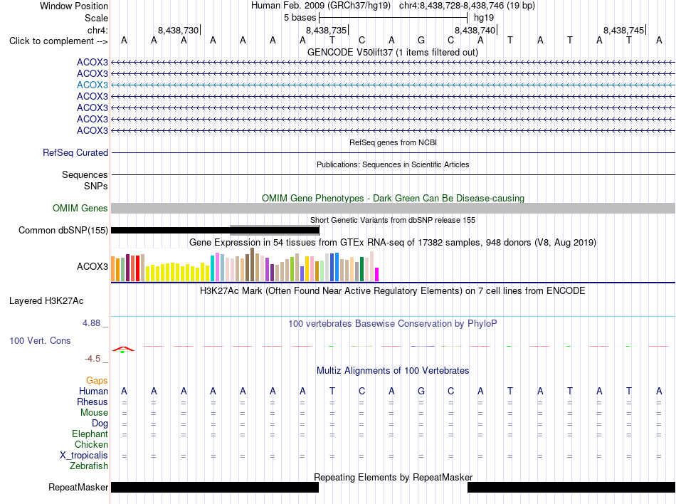The image size is (676, 504).
Task: Click the G base in the complement sequence row
Action: [x=421, y=40]
